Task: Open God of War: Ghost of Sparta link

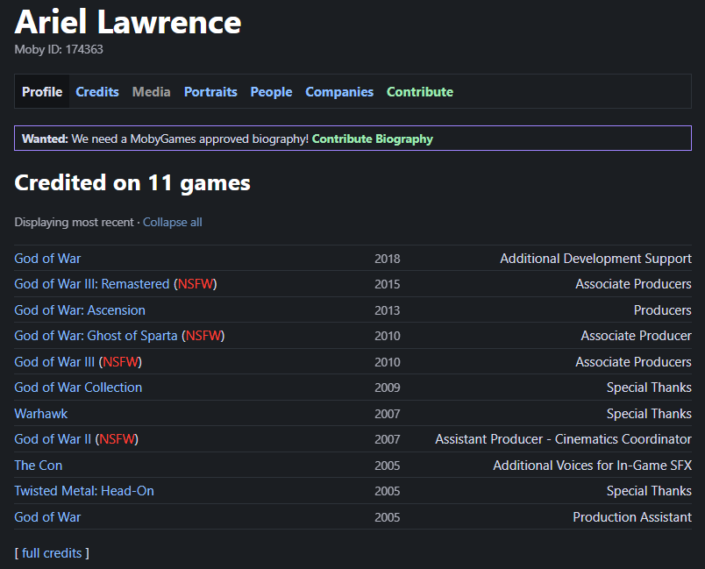Action: click(96, 336)
